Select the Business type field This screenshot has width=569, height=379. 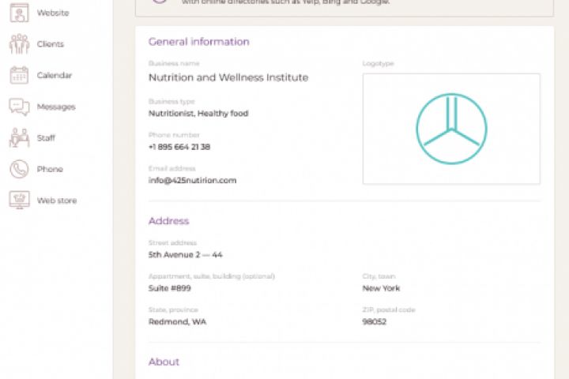coord(198,114)
